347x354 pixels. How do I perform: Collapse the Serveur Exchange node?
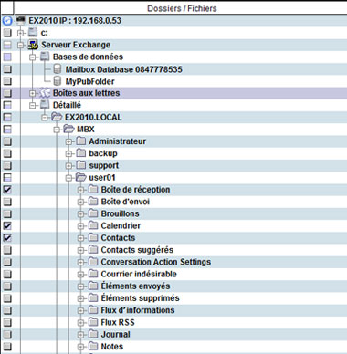[20, 45]
